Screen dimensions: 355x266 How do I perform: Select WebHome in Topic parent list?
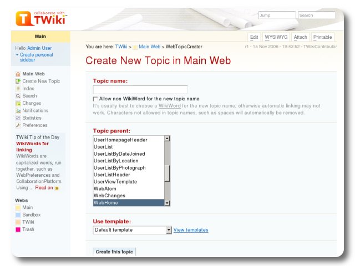(x=128, y=203)
